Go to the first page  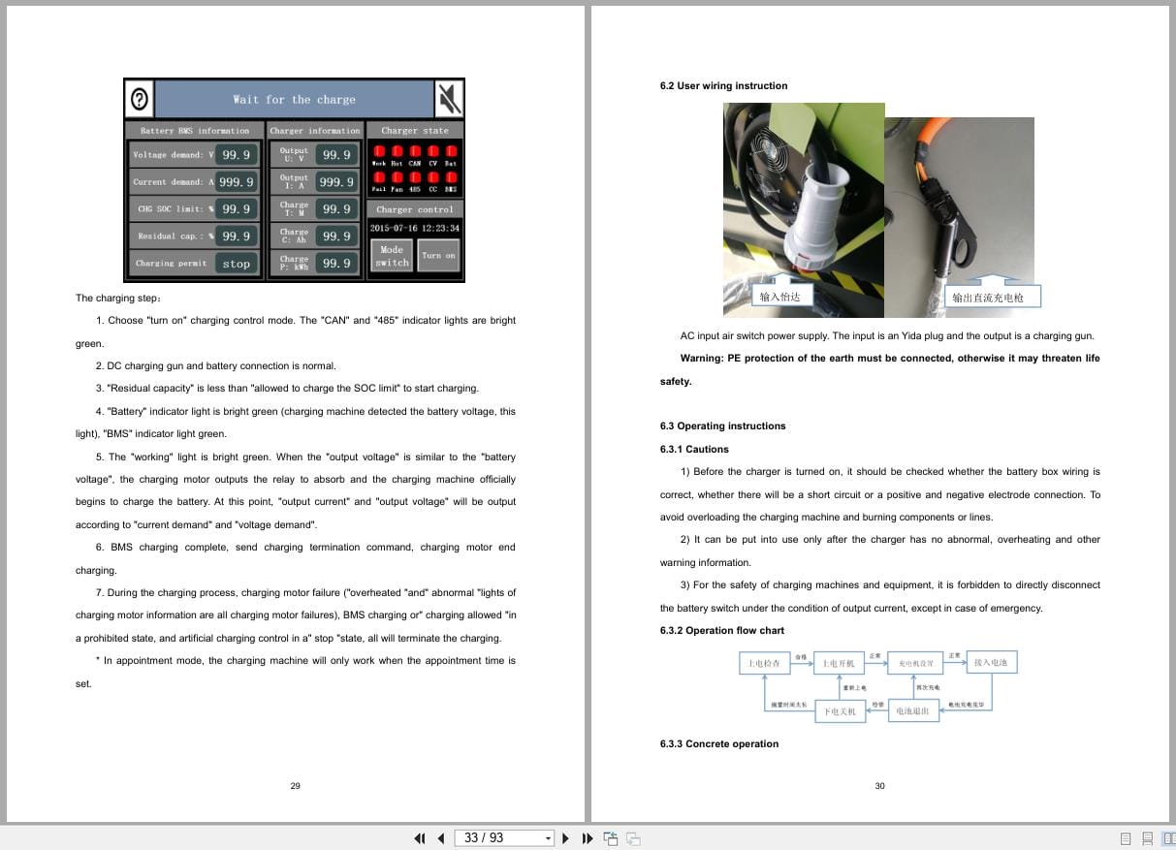pos(420,838)
